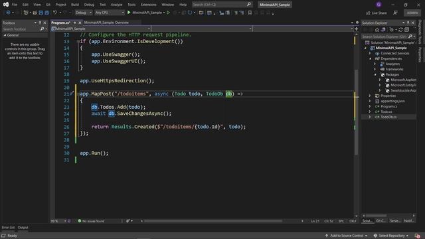425x239 pixels.
Task: Click Switch Views icon in Solution Explorer
Action: pos(383,30)
